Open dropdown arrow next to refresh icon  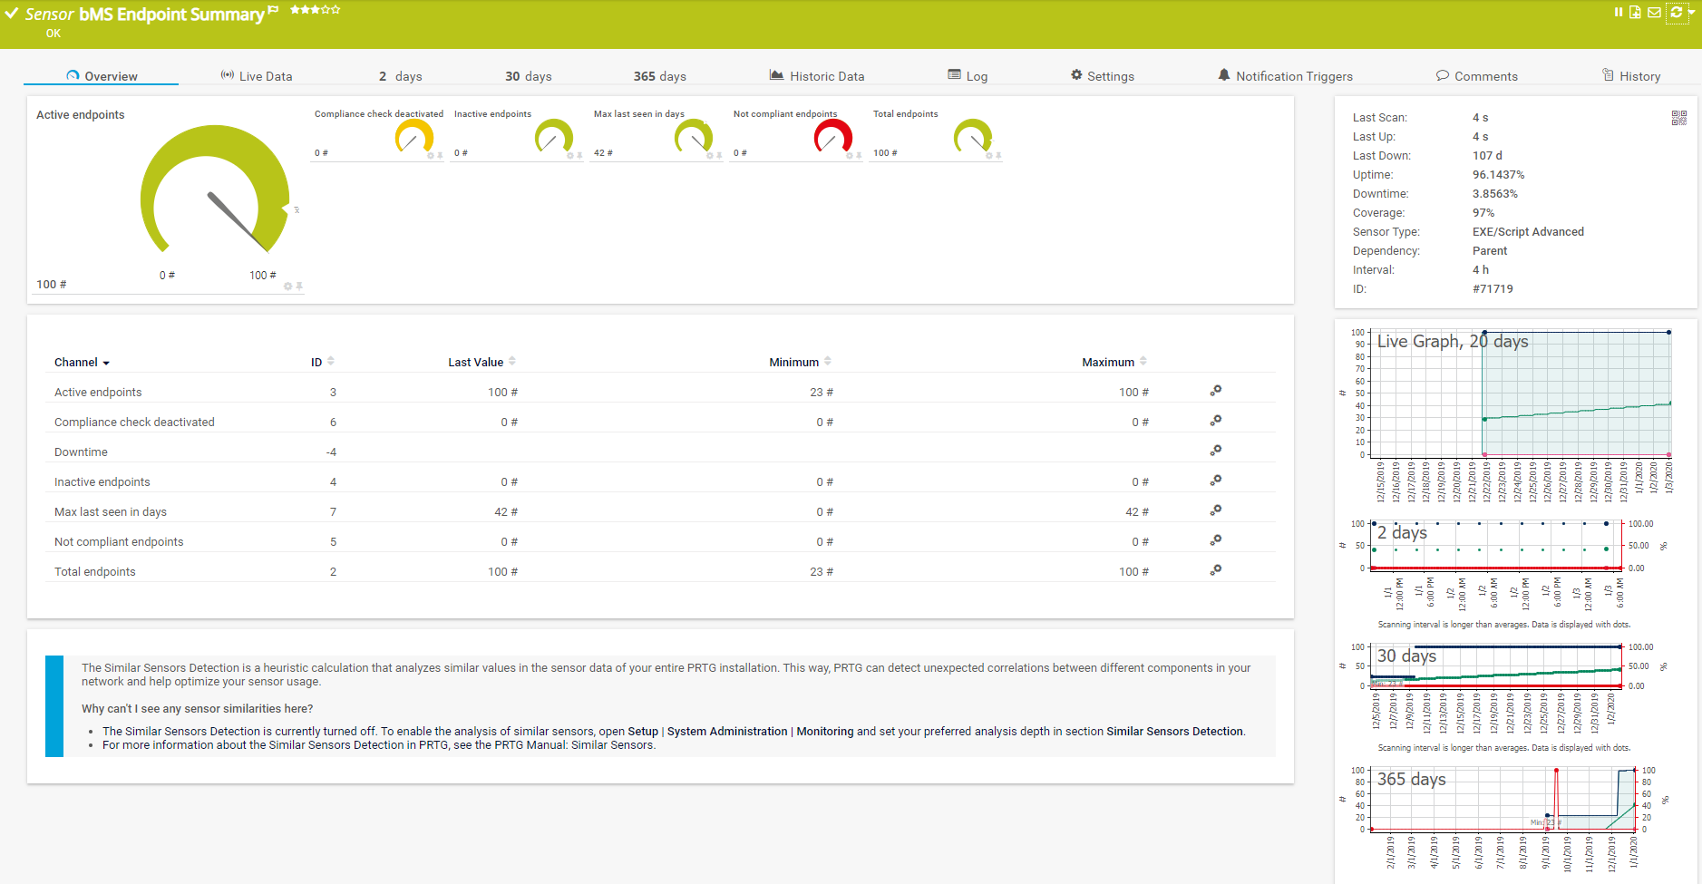pyautogui.click(x=1692, y=12)
